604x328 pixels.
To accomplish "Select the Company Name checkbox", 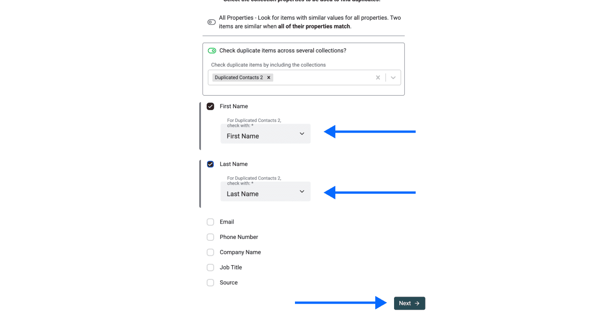I will pos(210,252).
